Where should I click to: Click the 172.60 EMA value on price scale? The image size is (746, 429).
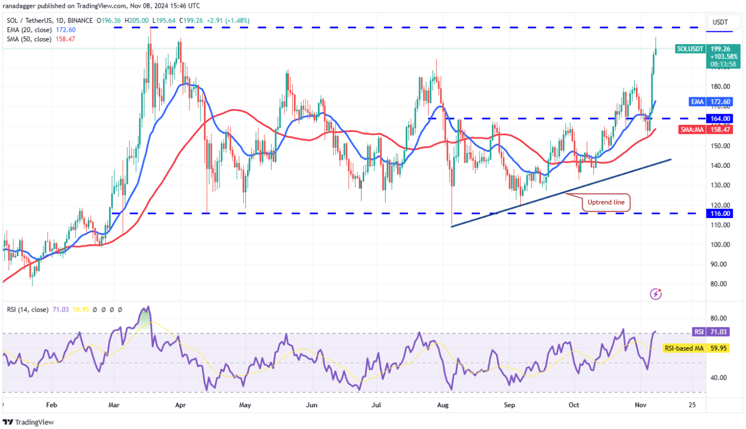coord(719,102)
